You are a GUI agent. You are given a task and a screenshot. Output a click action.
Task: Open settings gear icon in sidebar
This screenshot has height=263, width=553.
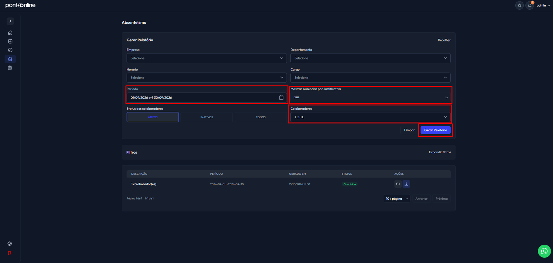pos(10,244)
